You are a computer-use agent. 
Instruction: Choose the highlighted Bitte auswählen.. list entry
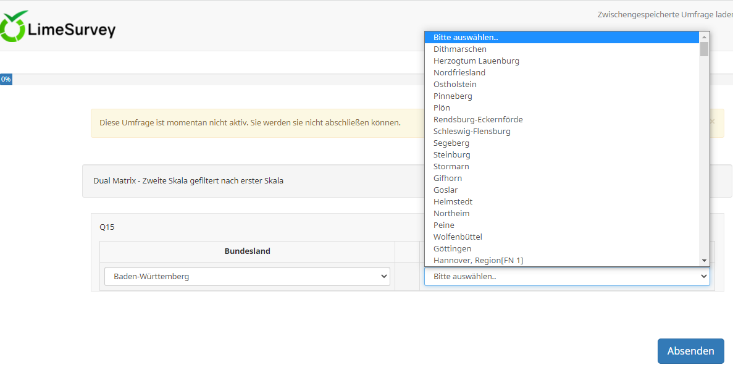(x=466, y=38)
